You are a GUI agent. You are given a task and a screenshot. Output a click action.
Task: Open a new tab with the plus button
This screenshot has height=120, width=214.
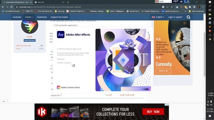[x=68, y=2]
